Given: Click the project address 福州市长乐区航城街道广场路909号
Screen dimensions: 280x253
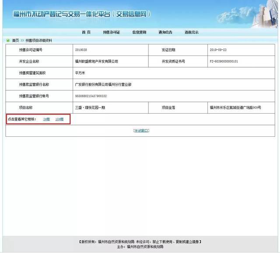Looking at the screenshot, I should pos(235,107).
